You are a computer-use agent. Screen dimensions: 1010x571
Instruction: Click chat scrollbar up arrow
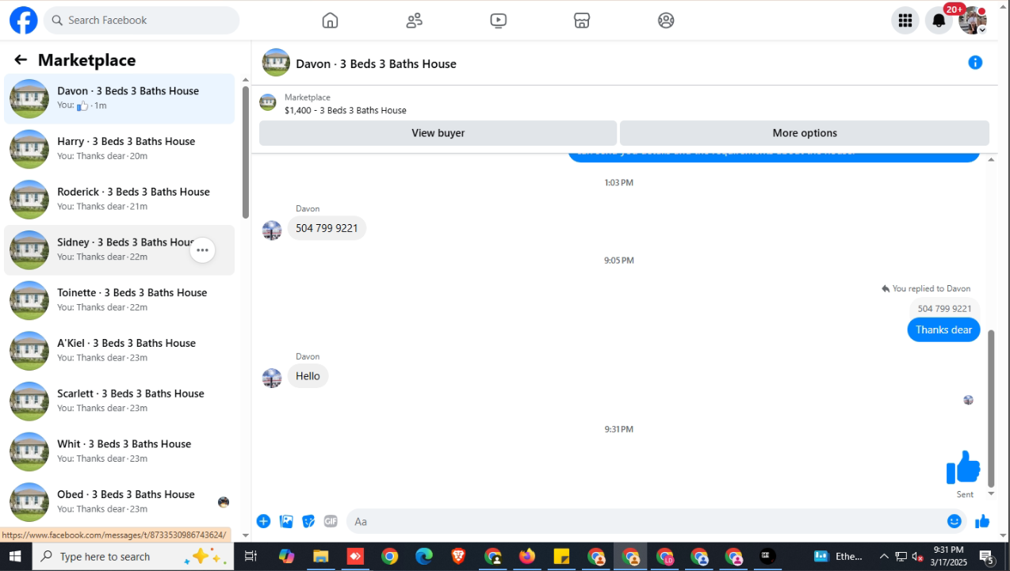coord(991,160)
